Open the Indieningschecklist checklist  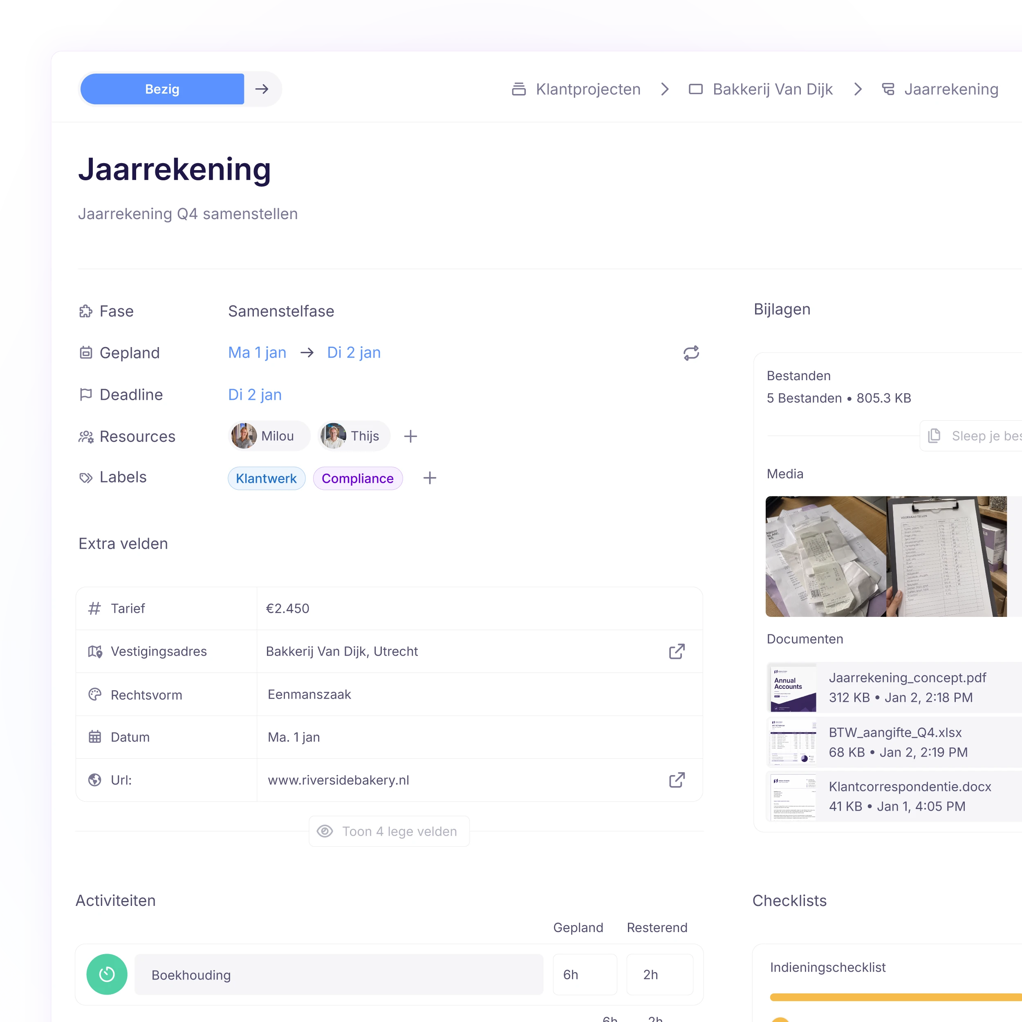coord(828,968)
